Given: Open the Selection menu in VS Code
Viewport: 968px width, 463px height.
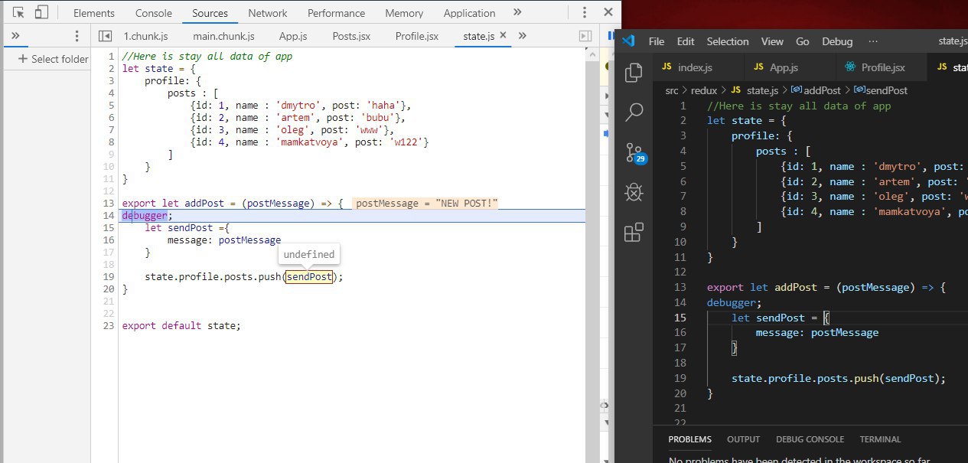Looking at the screenshot, I should pos(727,41).
